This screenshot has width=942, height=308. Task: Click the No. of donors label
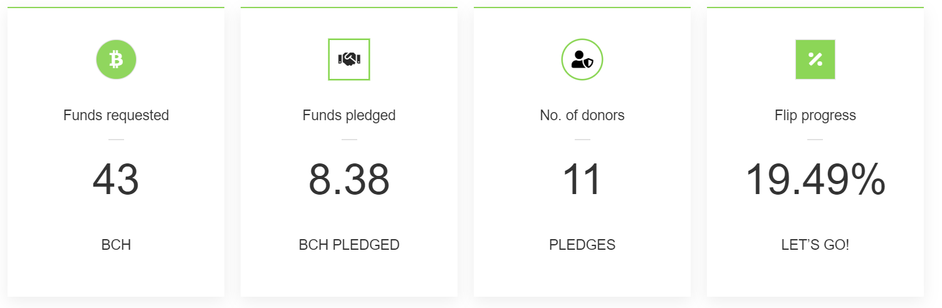click(x=582, y=115)
